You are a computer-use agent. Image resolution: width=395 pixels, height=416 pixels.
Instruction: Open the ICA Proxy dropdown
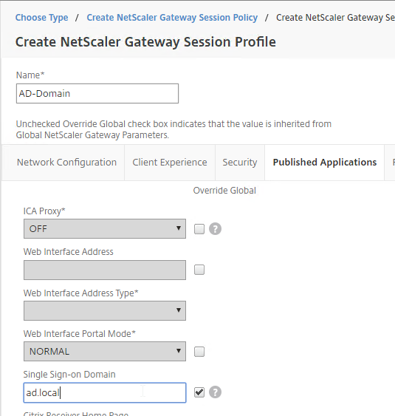point(105,229)
